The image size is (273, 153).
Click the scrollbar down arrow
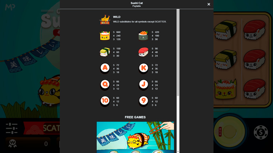[x=178, y=152]
